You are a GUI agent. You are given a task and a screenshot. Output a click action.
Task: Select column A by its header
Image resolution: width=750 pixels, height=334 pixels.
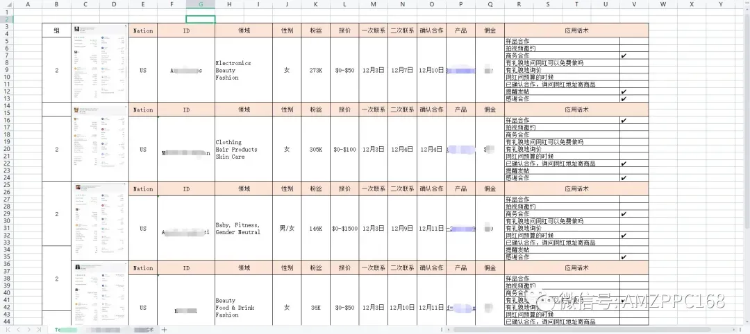click(x=28, y=4)
